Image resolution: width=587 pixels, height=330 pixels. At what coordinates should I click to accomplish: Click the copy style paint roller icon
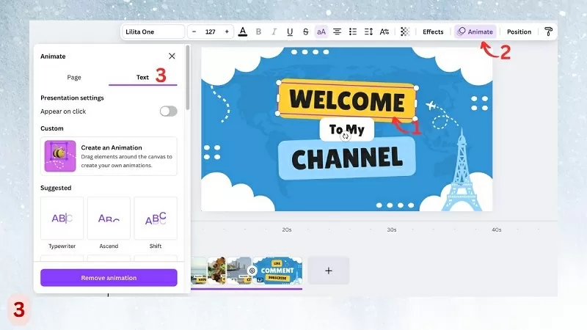click(547, 32)
